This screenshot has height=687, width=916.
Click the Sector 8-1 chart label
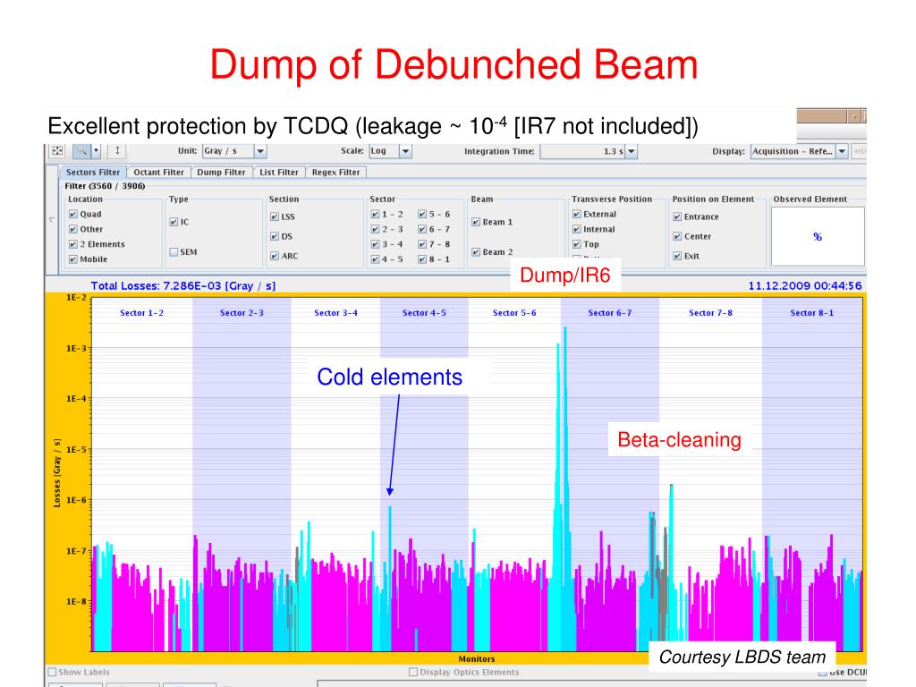point(811,312)
